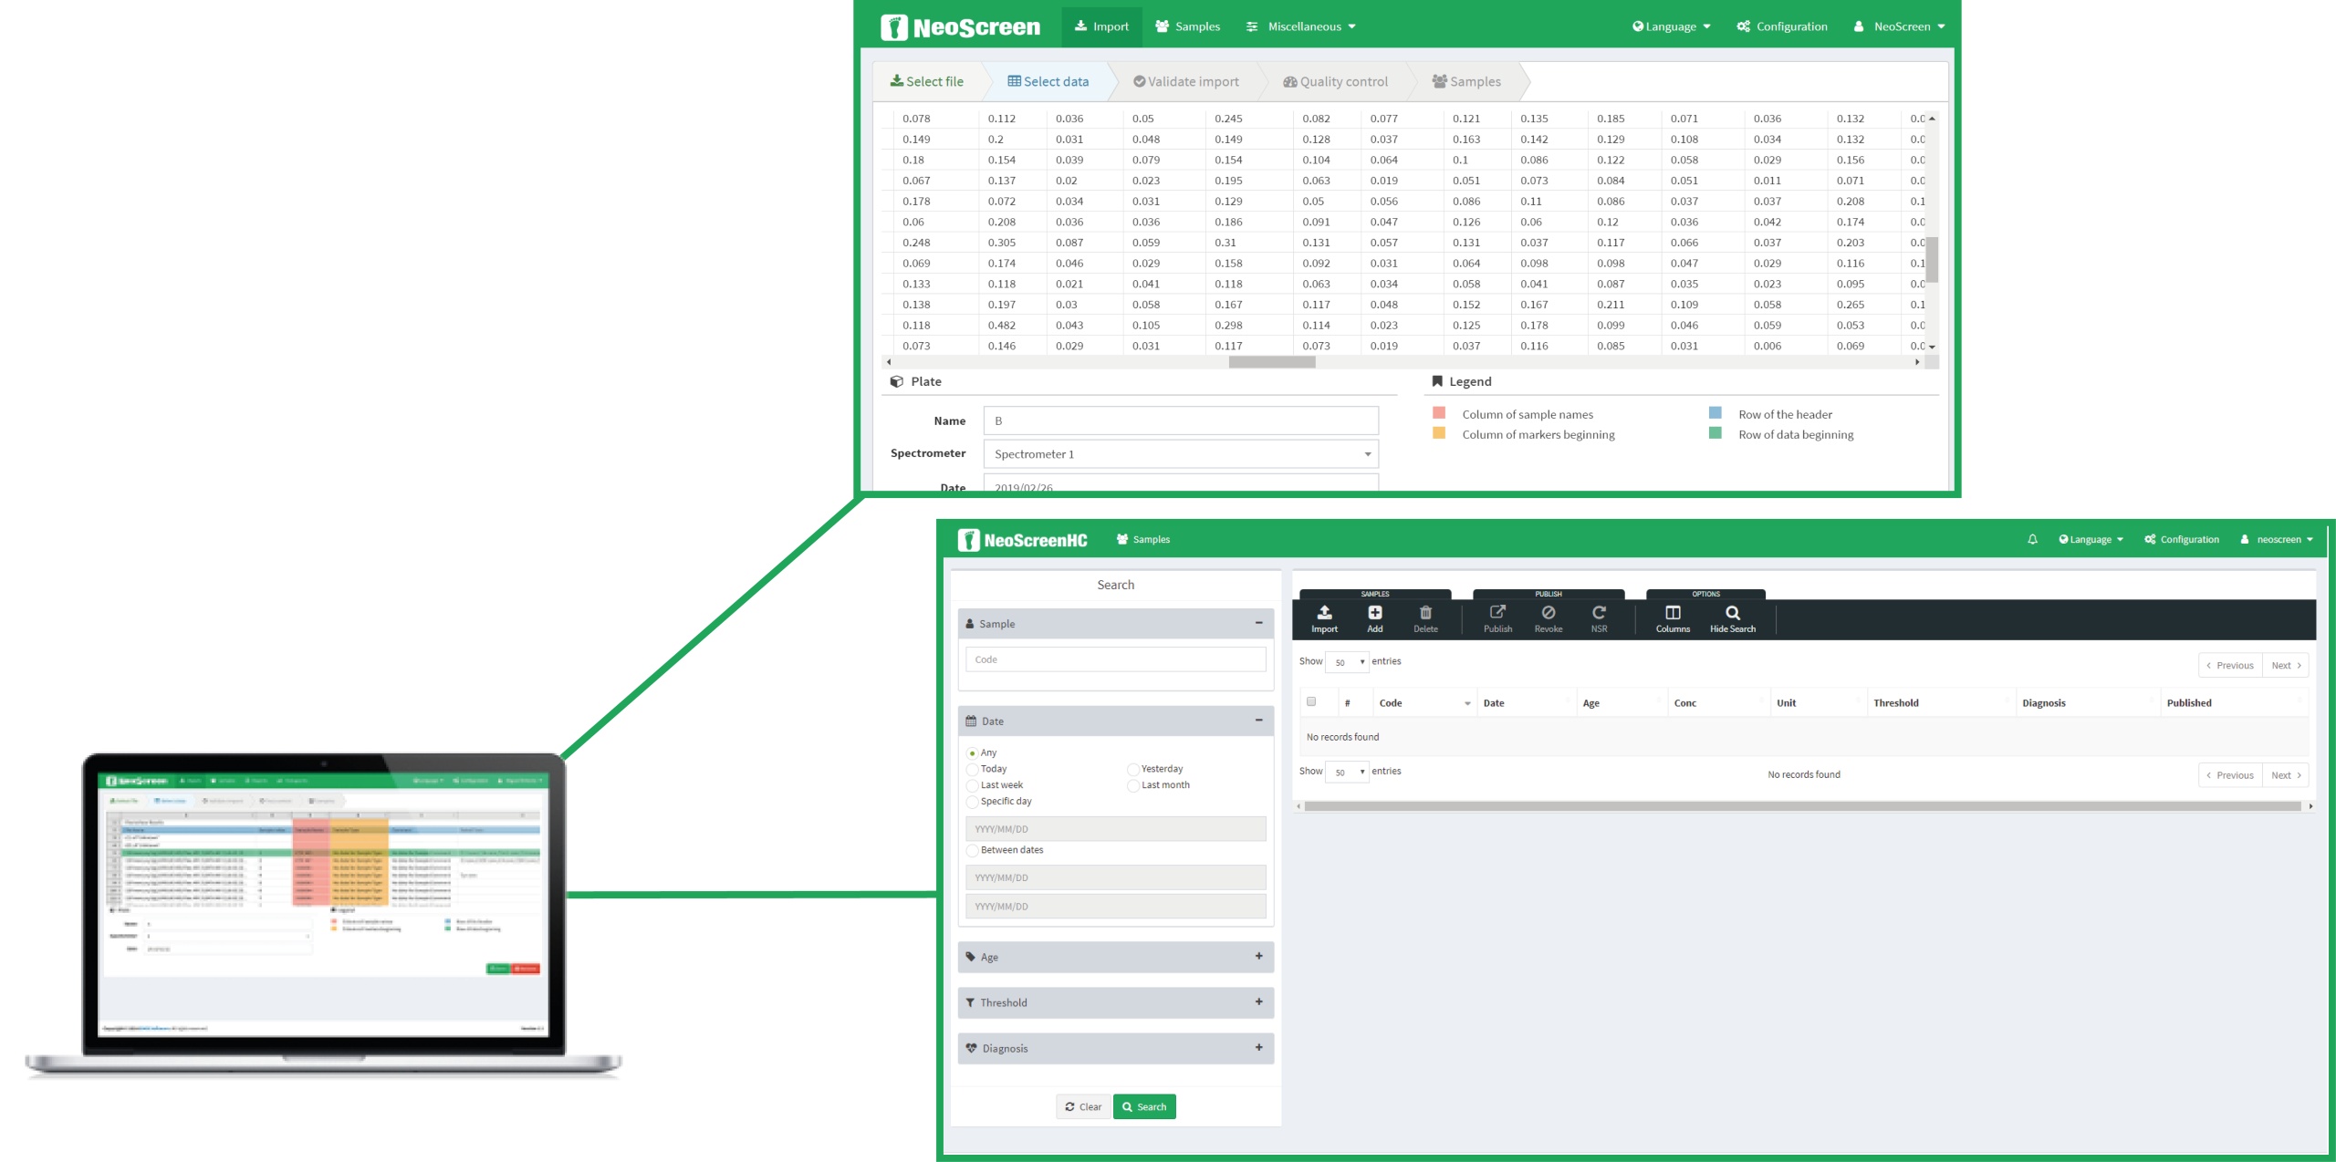Open the Language dropdown in NeoScreen top window

pos(1671,26)
